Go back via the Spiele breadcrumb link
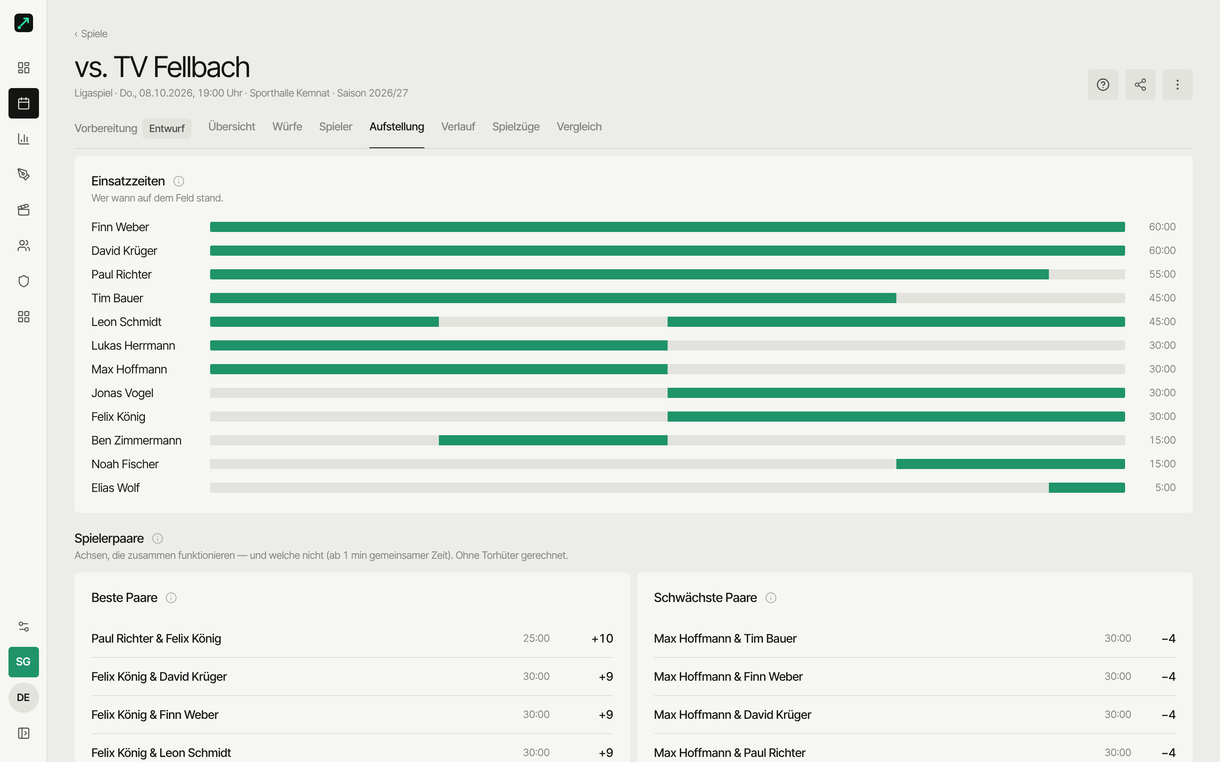1220x762 pixels. point(91,34)
